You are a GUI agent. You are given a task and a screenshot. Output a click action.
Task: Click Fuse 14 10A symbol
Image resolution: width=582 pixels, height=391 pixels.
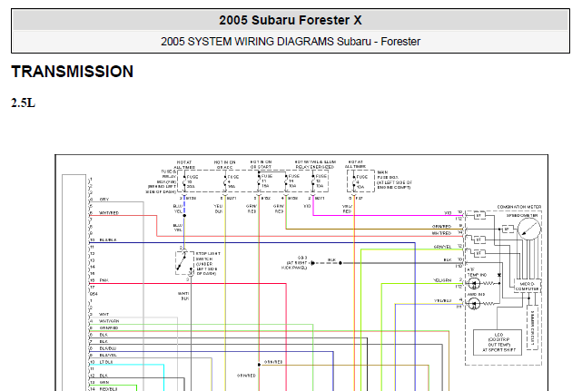click(x=286, y=181)
